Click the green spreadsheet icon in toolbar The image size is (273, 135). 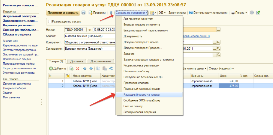point(258,13)
